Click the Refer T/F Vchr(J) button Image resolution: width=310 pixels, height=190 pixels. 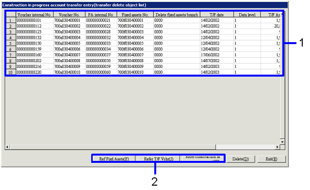click(x=159, y=159)
